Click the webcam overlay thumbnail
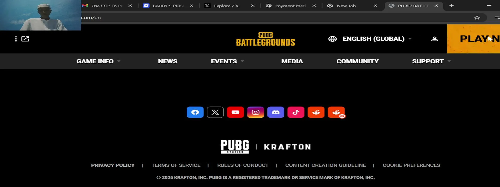Viewport: 500px width, 187px height. click(41, 15)
